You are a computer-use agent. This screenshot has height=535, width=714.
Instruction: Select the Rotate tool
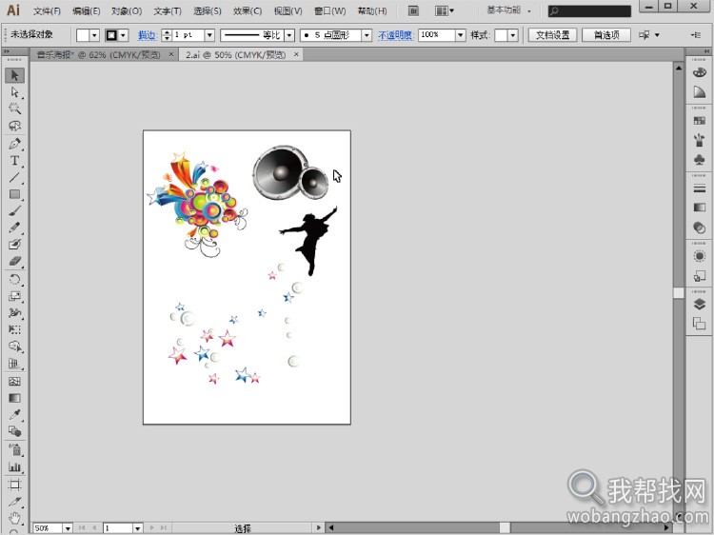click(x=14, y=280)
